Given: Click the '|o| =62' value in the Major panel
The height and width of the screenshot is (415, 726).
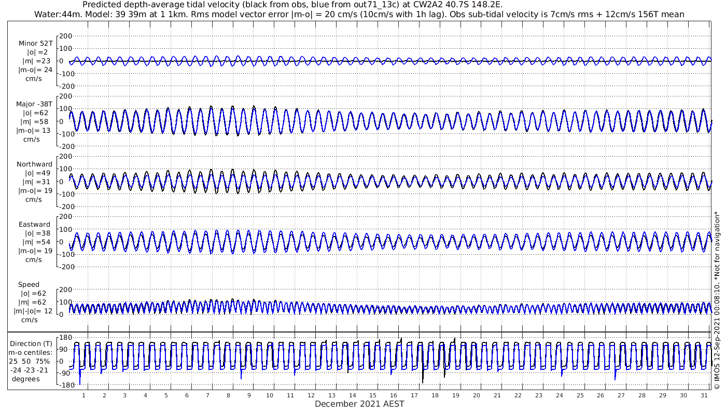Looking at the screenshot, I should [35, 113].
